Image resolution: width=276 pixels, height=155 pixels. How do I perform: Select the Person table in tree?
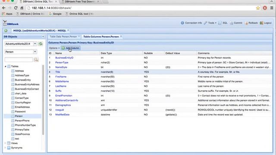19,116
